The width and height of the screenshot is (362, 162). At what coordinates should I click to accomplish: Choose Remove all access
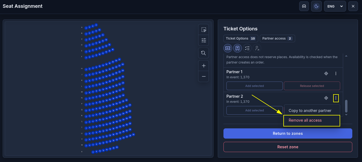tap(312, 121)
